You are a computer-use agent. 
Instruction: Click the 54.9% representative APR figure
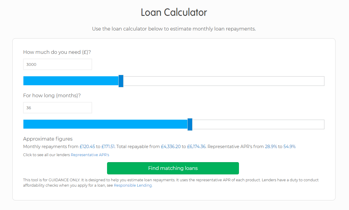(x=289, y=147)
